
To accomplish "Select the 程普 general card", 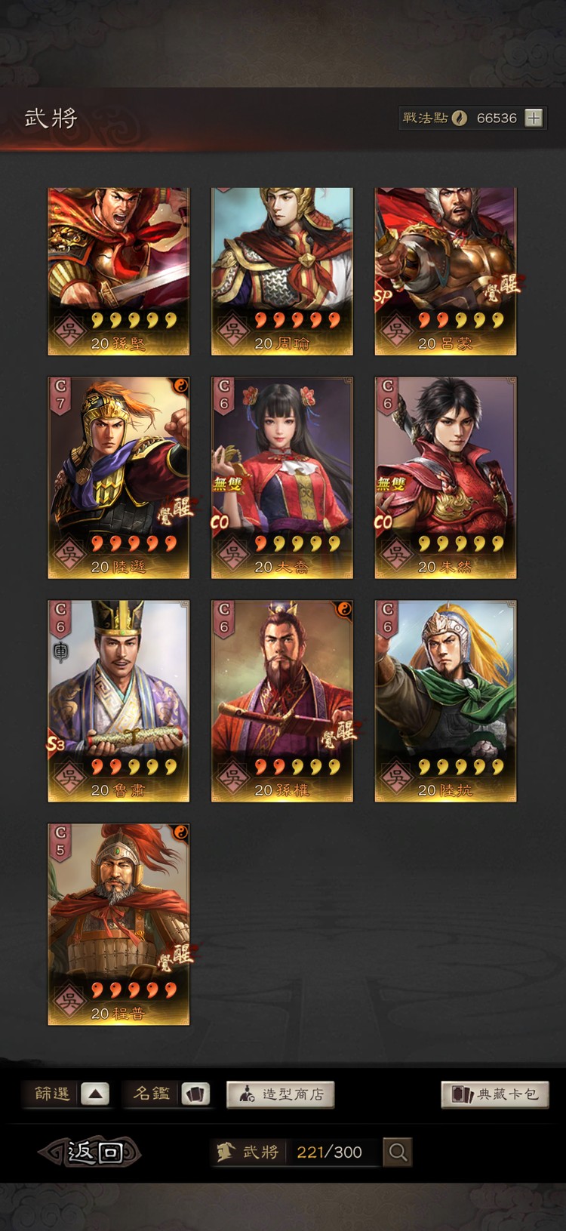I will point(118,925).
